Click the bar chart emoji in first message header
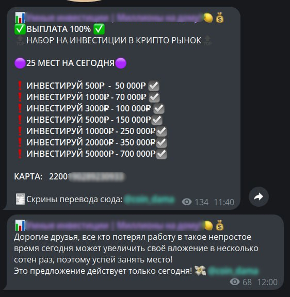Image resolution: width=290 pixels, height=297 pixels. (x=20, y=18)
